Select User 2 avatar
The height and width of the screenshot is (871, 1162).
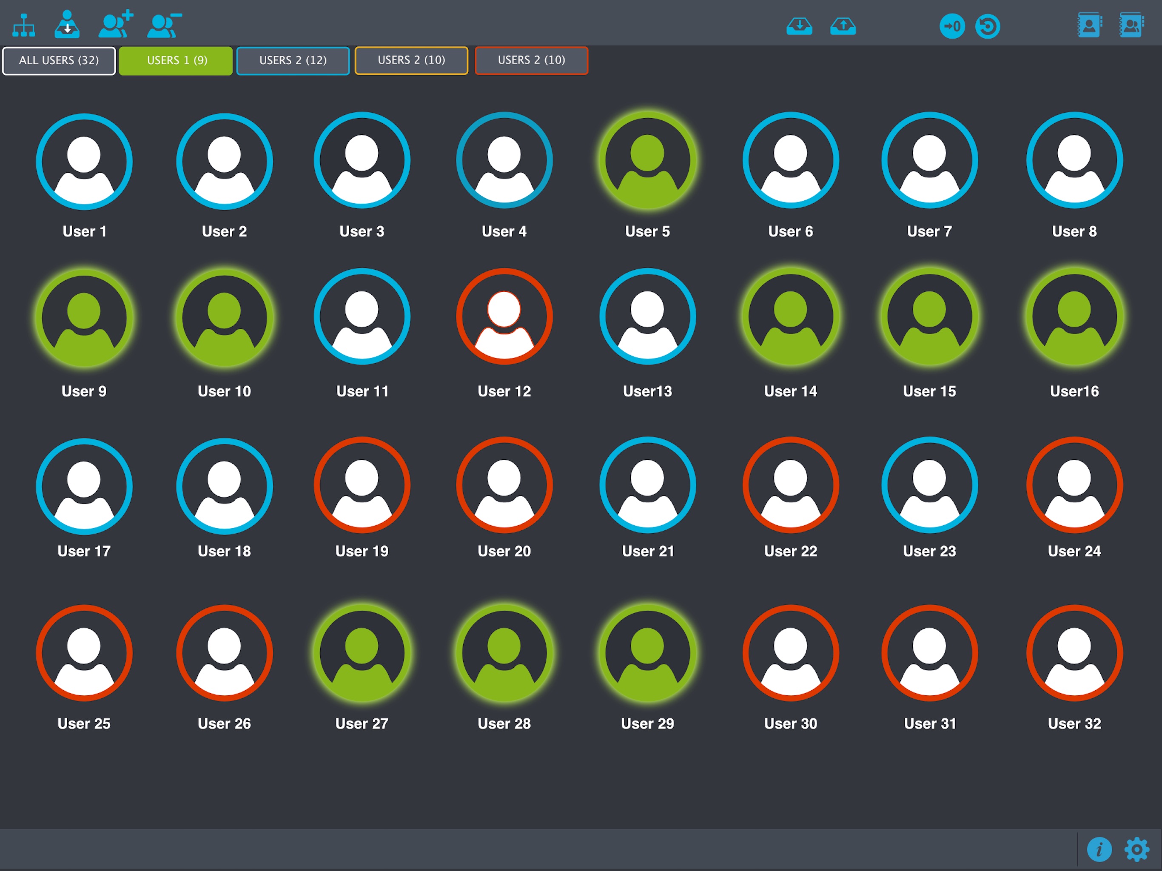click(x=224, y=161)
